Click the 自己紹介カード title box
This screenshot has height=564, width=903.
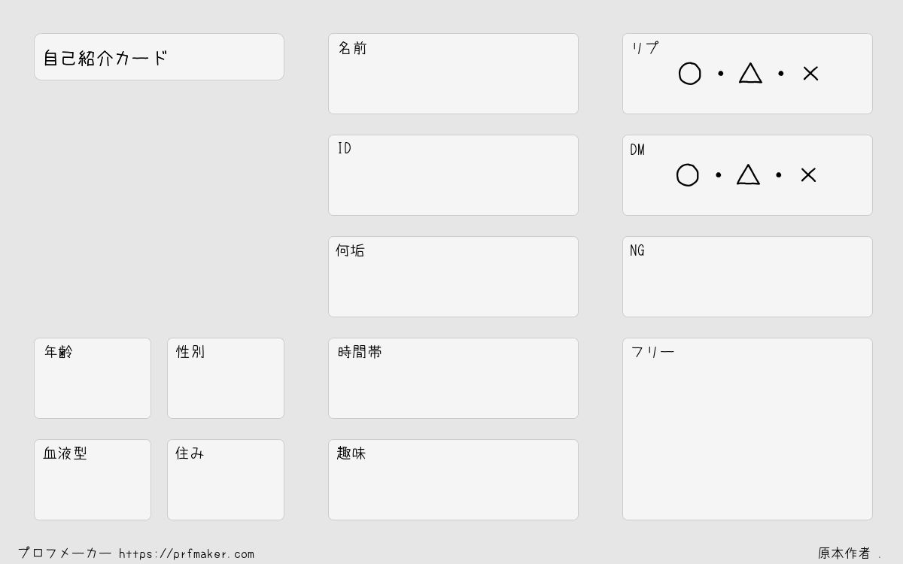pos(159,56)
